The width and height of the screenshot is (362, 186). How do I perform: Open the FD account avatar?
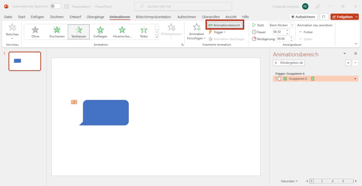(305, 6)
